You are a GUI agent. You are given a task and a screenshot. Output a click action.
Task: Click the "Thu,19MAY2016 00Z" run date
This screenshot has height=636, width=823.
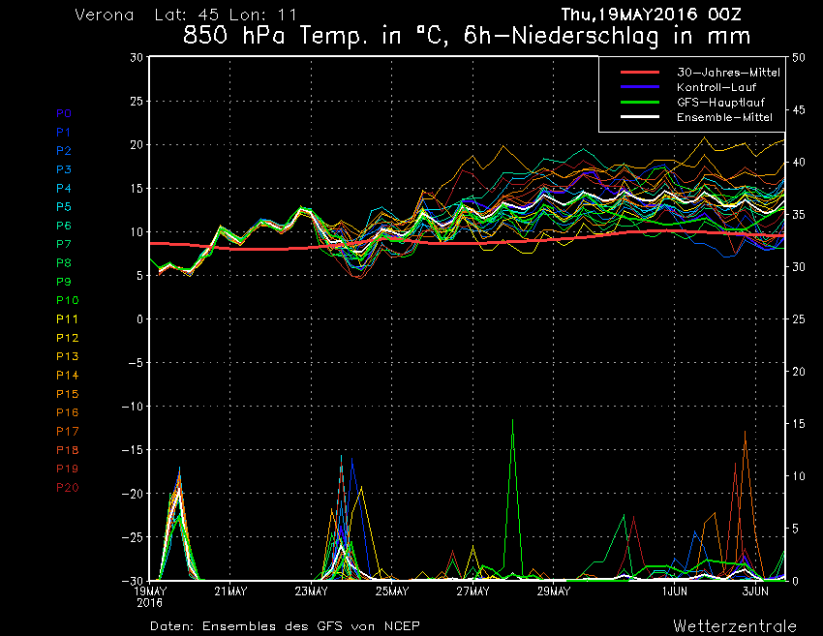pyautogui.click(x=651, y=15)
